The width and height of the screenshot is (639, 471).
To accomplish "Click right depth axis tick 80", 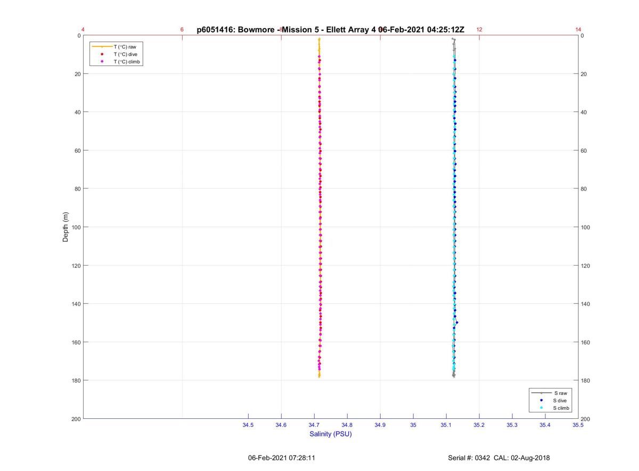I will pyautogui.click(x=584, y=189).
